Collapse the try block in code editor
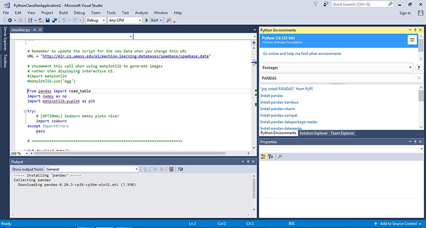 point(25,111)
